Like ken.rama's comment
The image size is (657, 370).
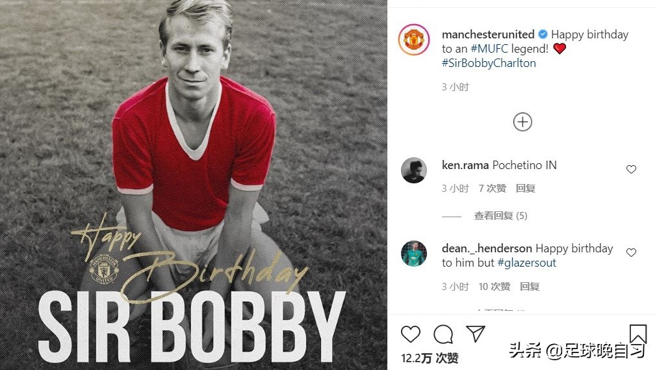pyautogui.click(x=631, y=170)
